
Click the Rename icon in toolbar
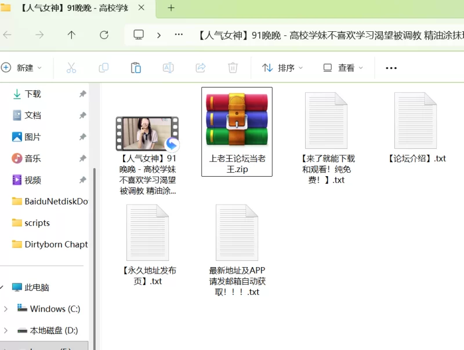[x=168, y=68]
